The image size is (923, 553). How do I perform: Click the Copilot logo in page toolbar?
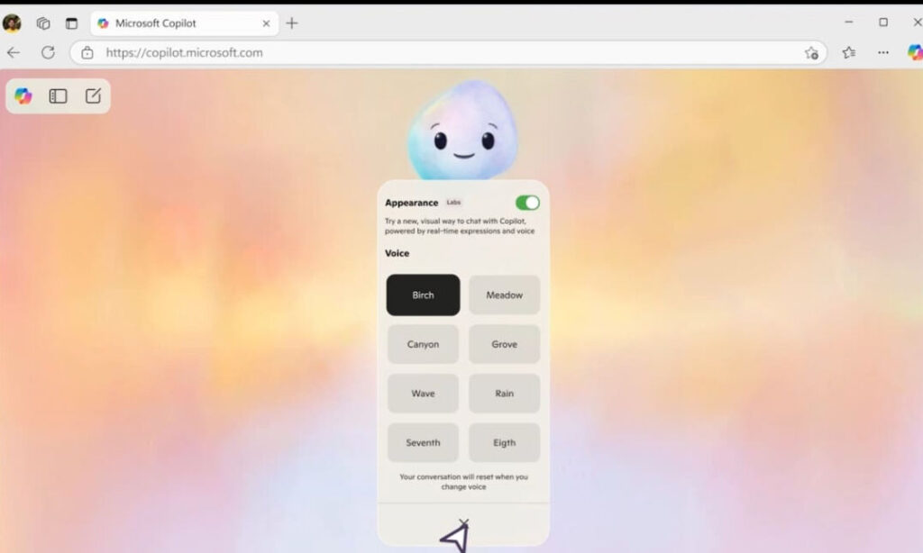(x=23, y=96)
